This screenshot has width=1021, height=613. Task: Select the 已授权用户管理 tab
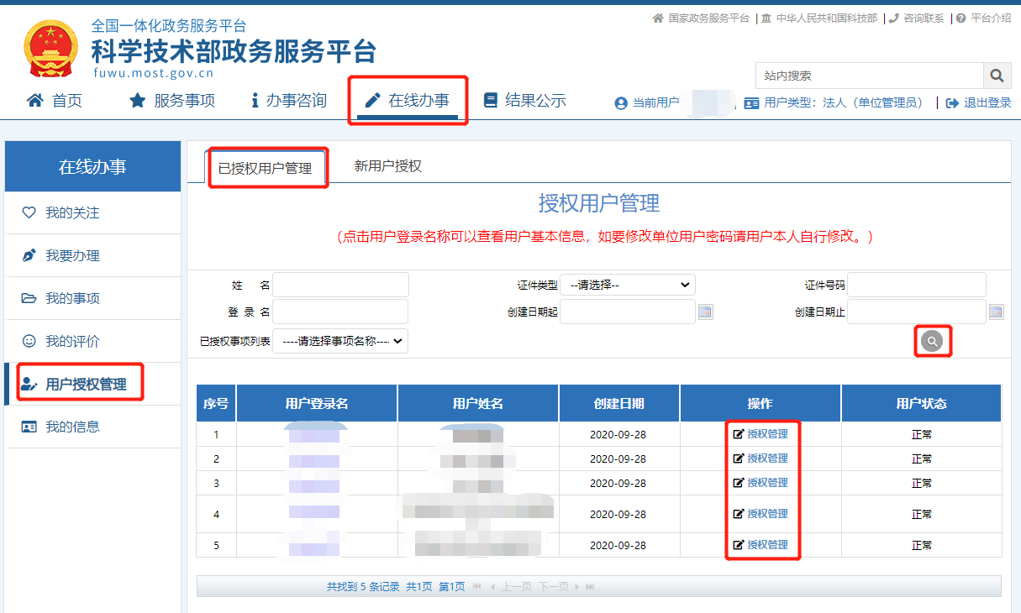pos(265,168)
